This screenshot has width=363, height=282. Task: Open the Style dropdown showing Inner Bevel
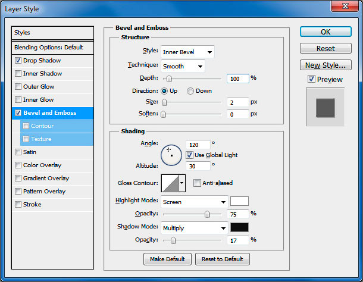coord(187,52)
